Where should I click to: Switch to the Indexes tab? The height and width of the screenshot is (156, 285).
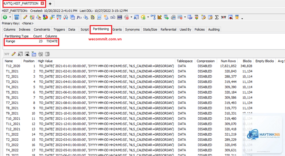[x=25, y=29]
